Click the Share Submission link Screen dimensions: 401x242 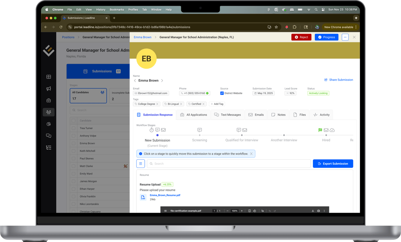click(x=338, y=80)
